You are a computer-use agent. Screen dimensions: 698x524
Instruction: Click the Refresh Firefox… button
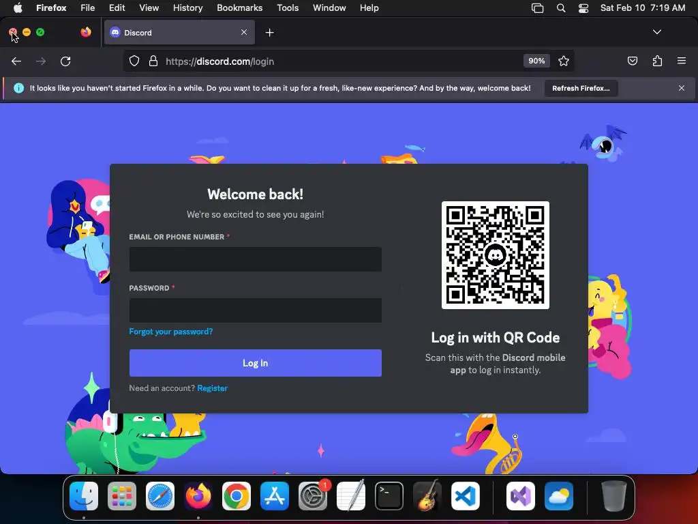tap(581, 88)
